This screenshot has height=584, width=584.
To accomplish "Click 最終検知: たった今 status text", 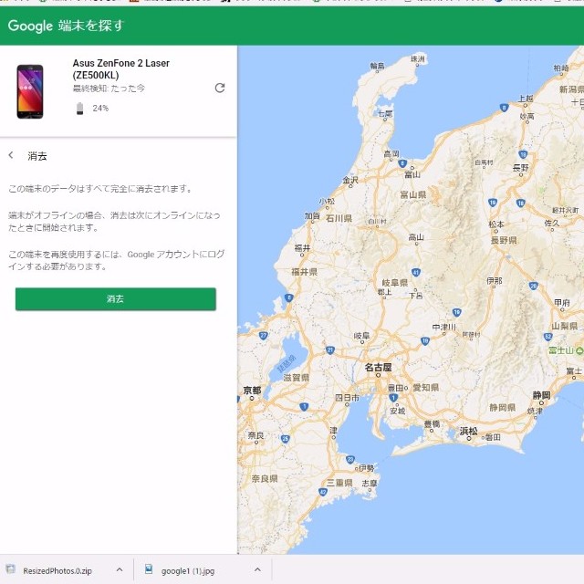I will (109, 89).
